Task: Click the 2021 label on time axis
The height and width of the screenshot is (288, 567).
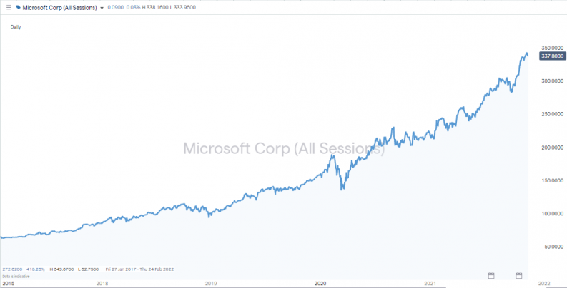Action: pyautogui.click(x=430, y=284)
